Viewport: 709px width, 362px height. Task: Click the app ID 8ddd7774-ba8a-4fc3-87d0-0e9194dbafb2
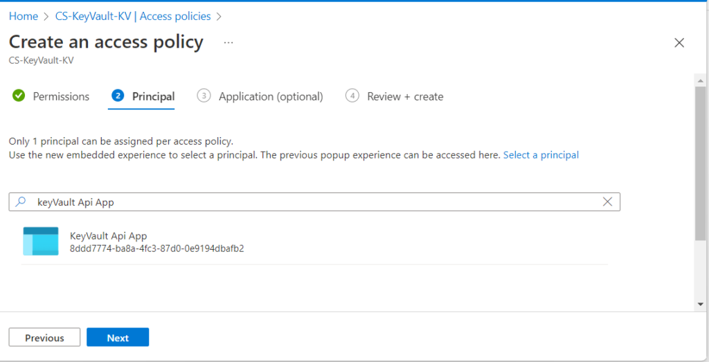[157, 248]
